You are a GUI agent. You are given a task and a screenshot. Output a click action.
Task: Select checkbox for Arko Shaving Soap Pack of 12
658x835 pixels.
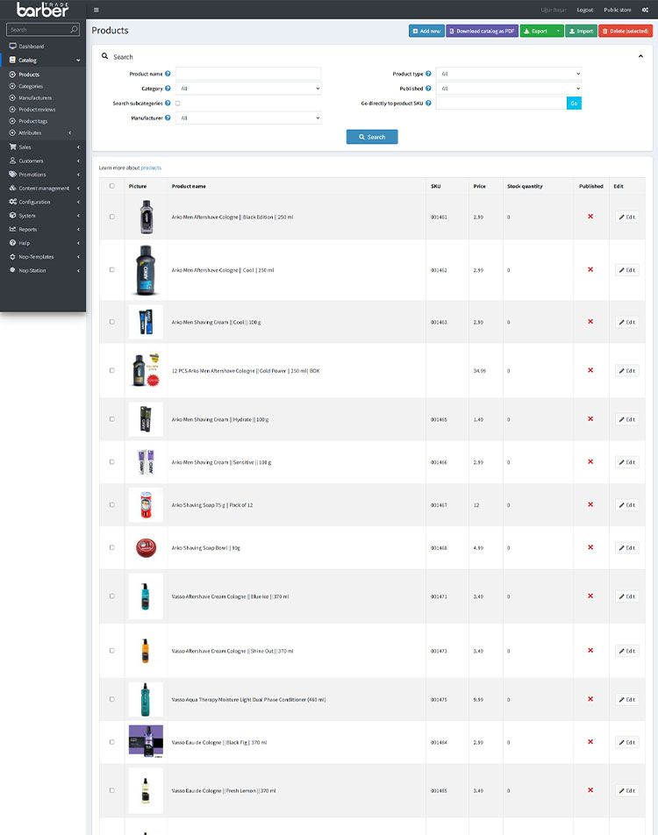[x=112, y=504]
